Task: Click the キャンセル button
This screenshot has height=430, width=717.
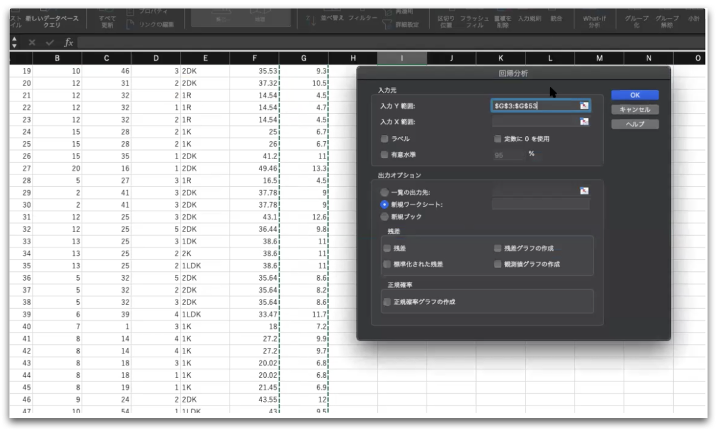Action: pyautogui.click(x=635, y=109)
